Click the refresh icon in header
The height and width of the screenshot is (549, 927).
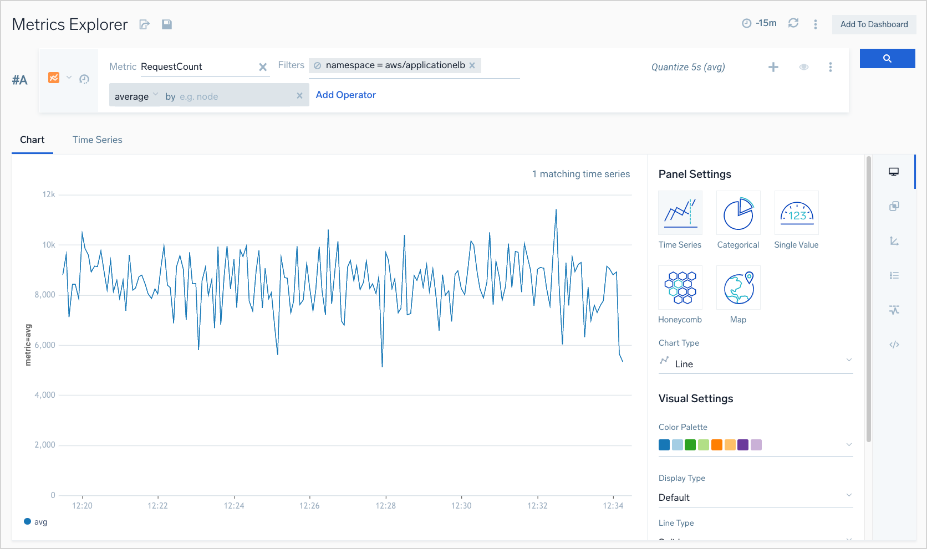point(793,23)
